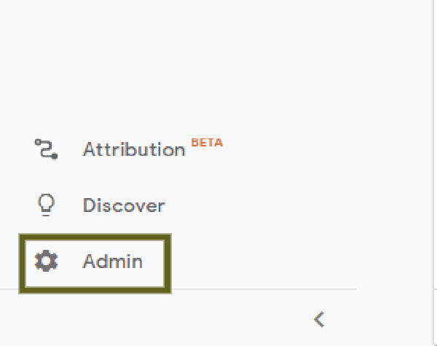Select the Admin text label

click(x=113, y=262)
